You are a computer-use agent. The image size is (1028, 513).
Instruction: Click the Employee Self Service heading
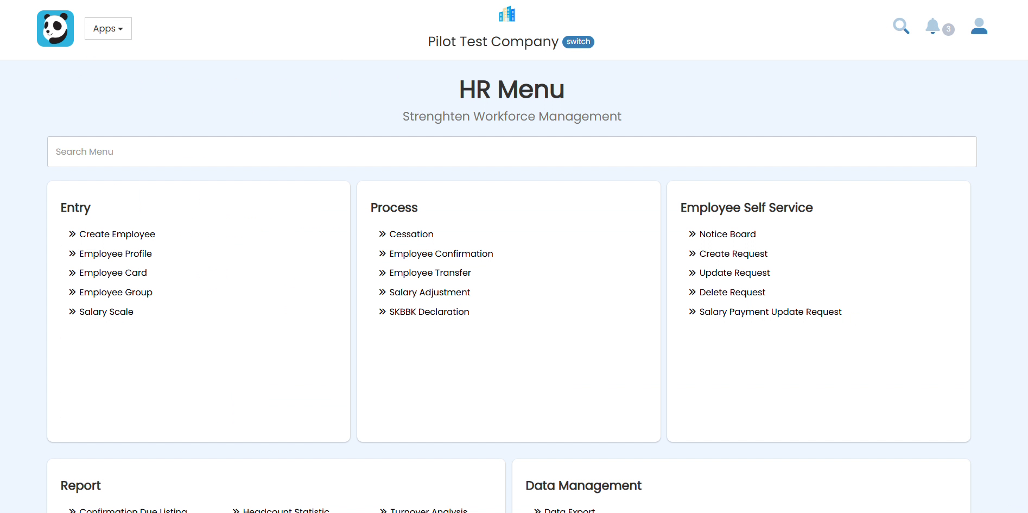tap(746, 208)
